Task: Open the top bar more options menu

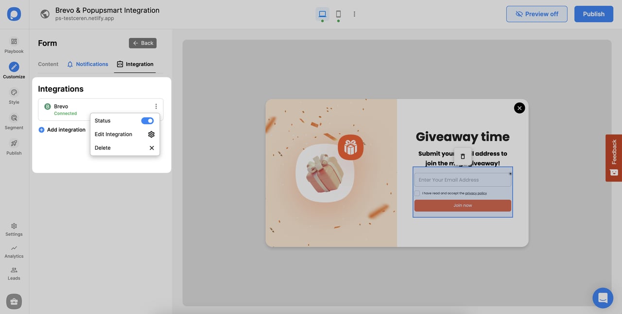Action: tap(354, 14)
